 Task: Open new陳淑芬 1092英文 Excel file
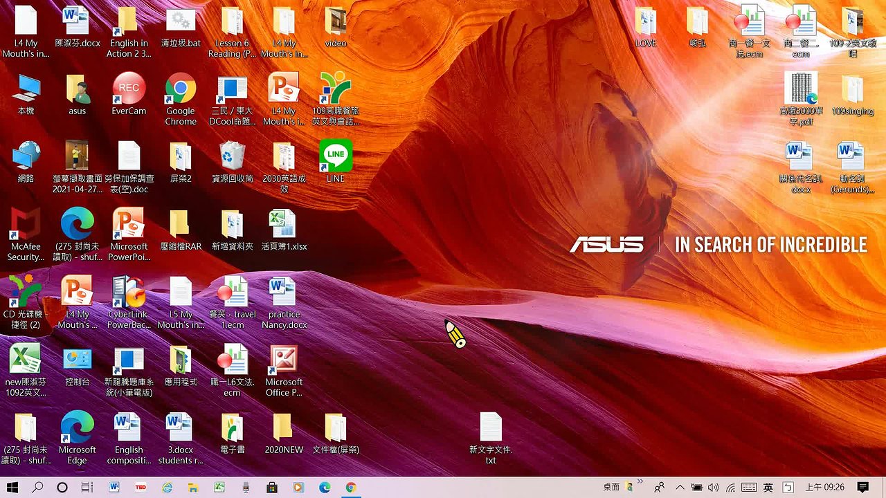[x=26, y=371]
